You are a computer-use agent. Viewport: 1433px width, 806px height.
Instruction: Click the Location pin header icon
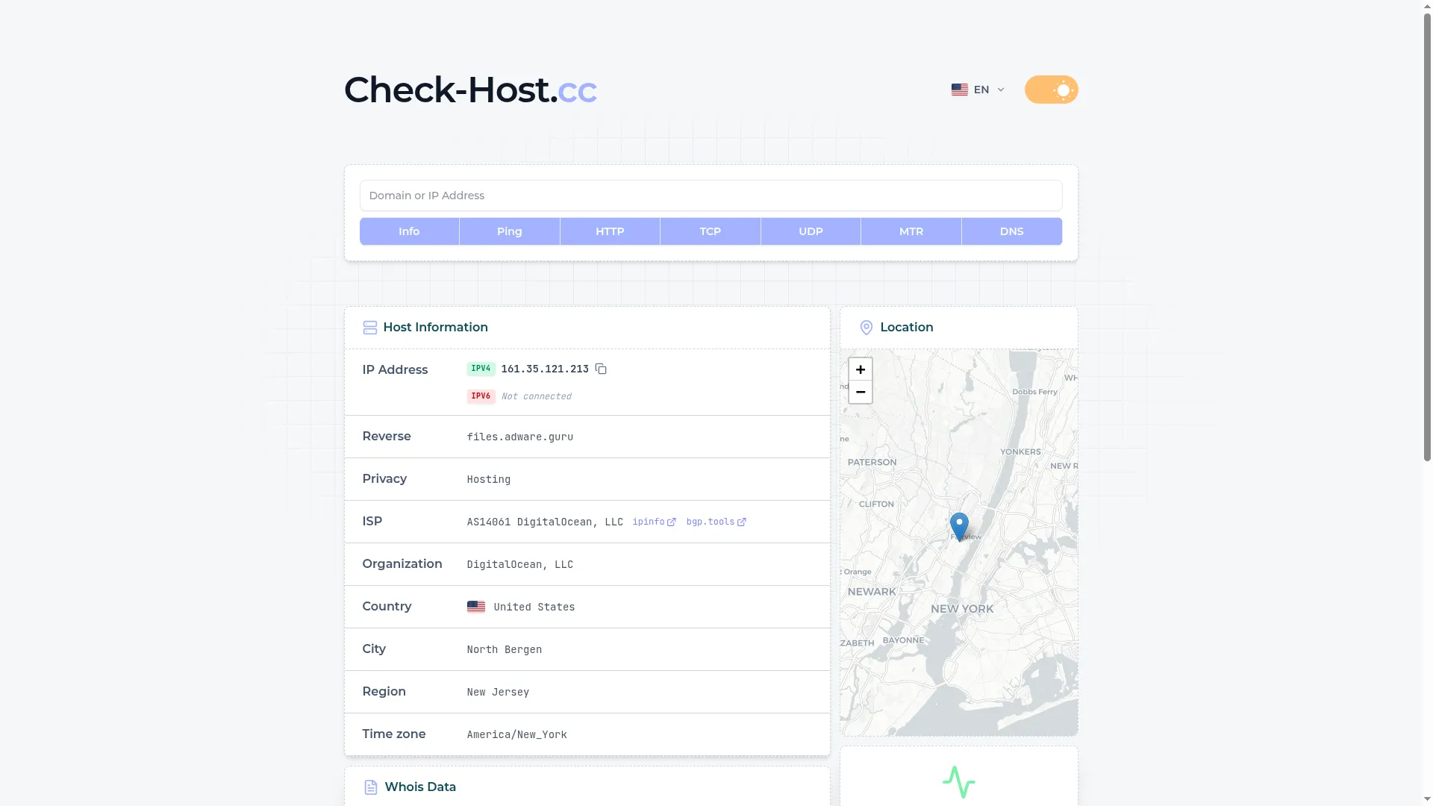[867, 328]
